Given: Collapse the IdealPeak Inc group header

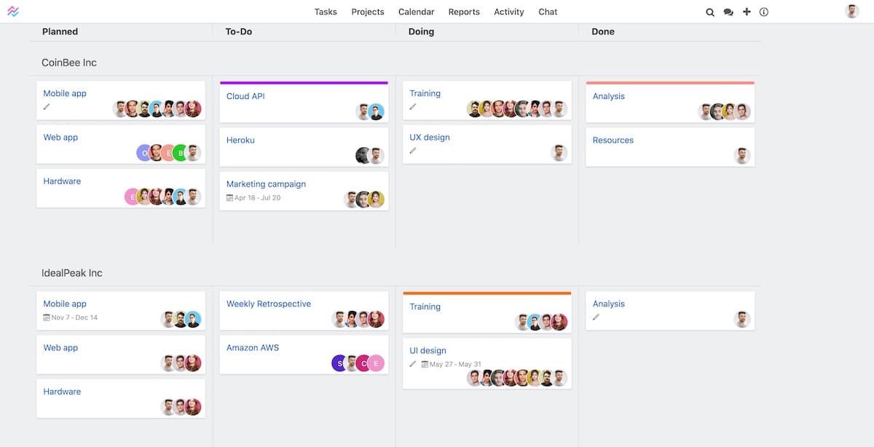Looking at the screenshot, I should [x=72, y=273].
